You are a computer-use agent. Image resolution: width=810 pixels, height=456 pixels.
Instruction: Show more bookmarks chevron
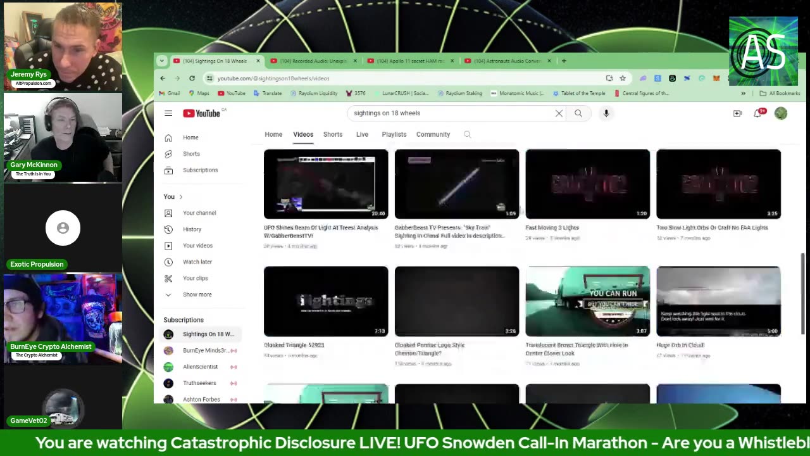click(x=743, y=93)
